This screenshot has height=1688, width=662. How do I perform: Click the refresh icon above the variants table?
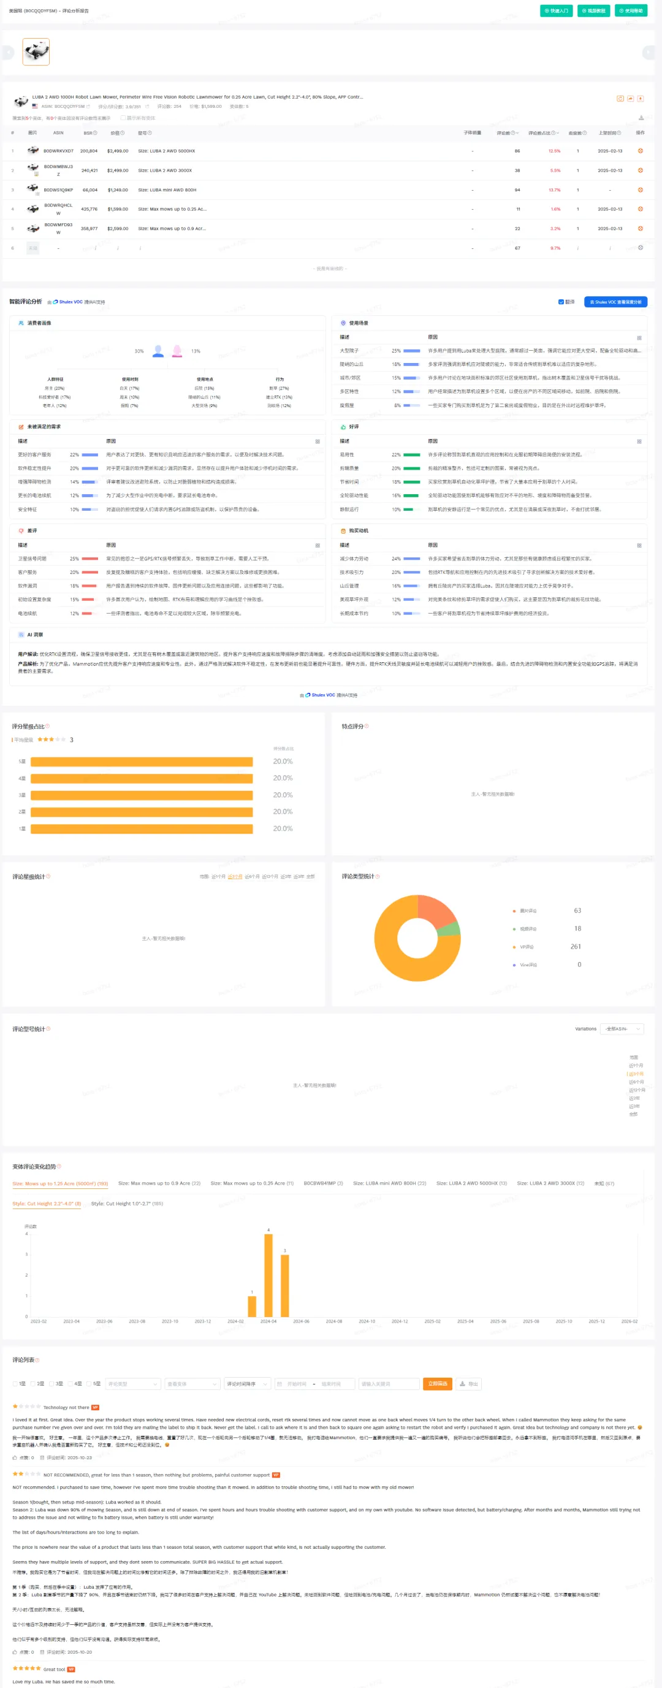[620, 99]
